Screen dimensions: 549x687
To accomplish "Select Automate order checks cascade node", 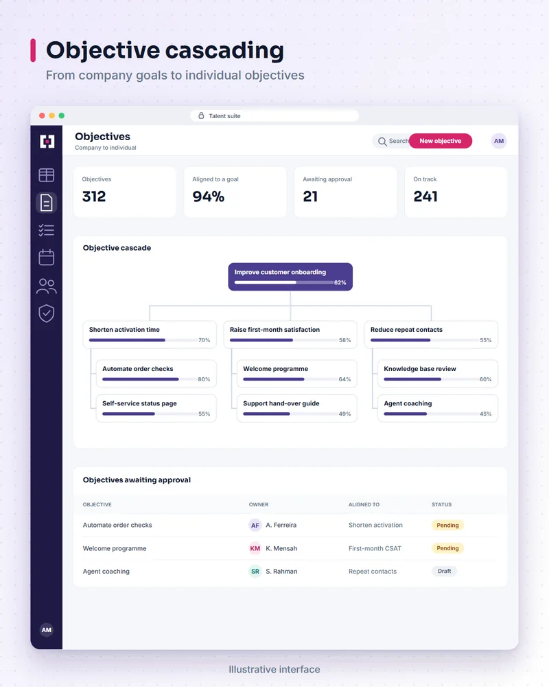I will pyautogui.click(x=156, y=374).
